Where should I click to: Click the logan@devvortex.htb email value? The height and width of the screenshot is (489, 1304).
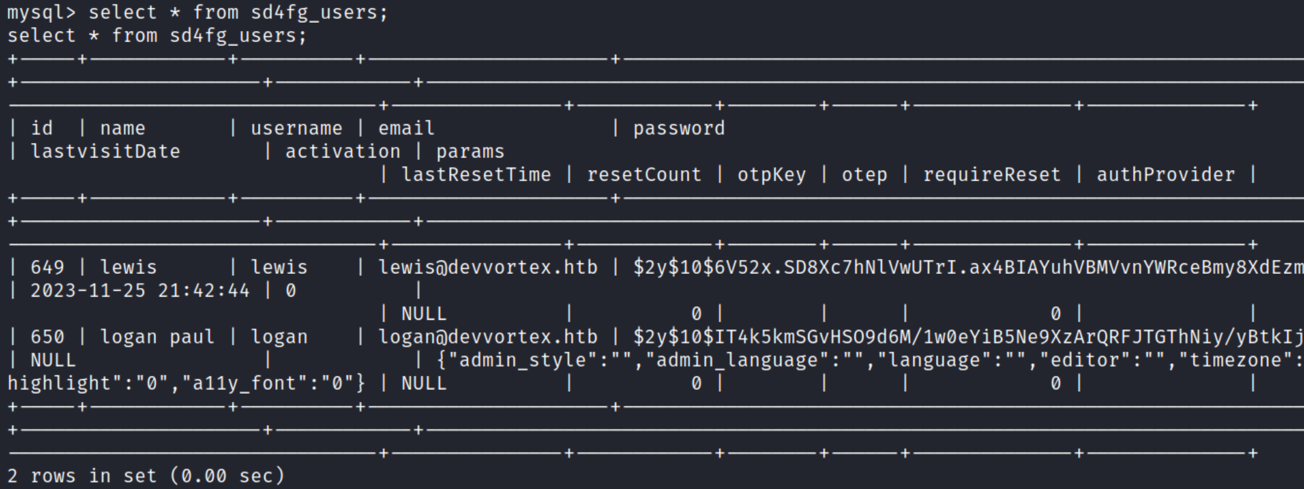488,337
